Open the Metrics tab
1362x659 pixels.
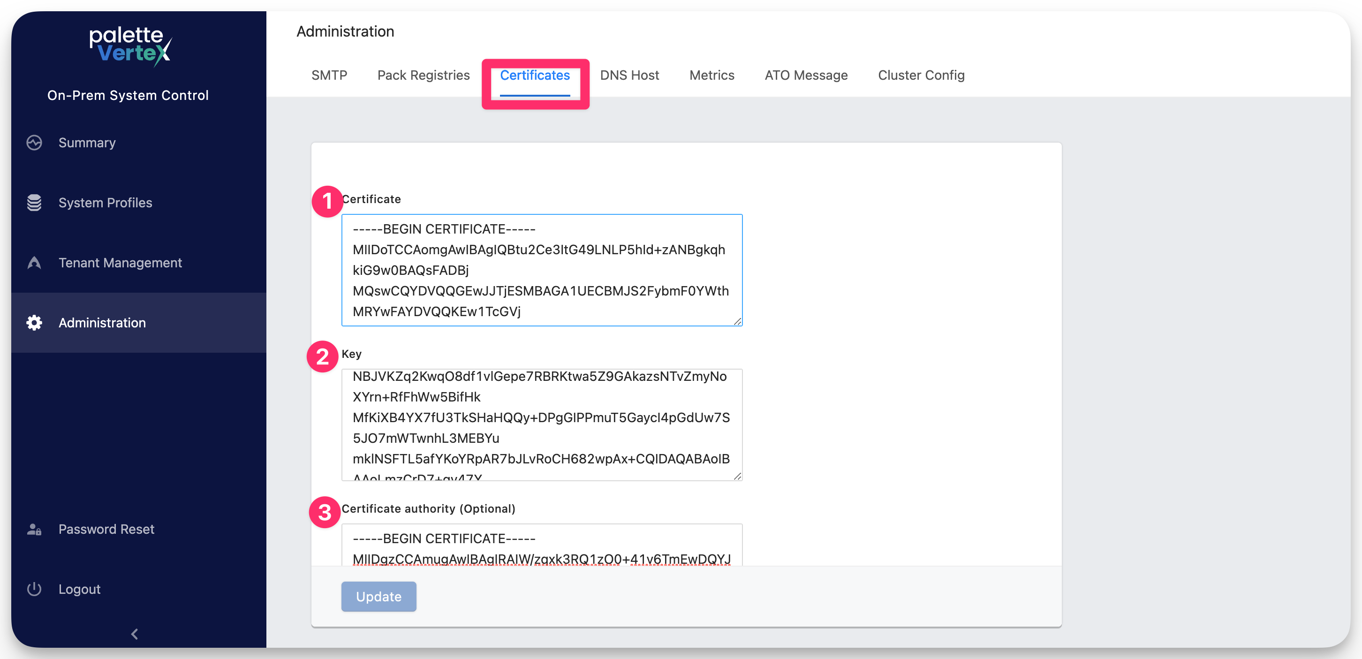(711, 75)
